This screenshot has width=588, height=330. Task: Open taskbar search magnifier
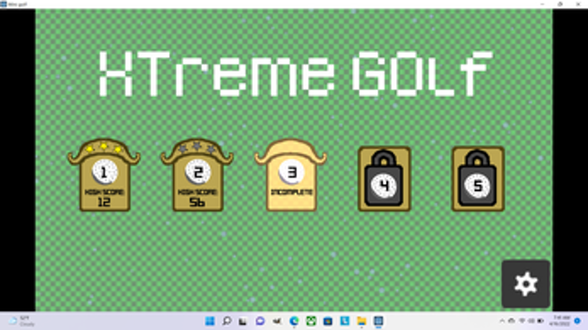(x=227, y=321)
